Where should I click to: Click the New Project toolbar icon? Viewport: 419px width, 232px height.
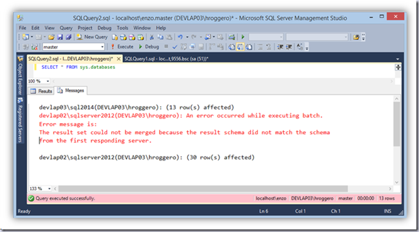tap(25, 37)
